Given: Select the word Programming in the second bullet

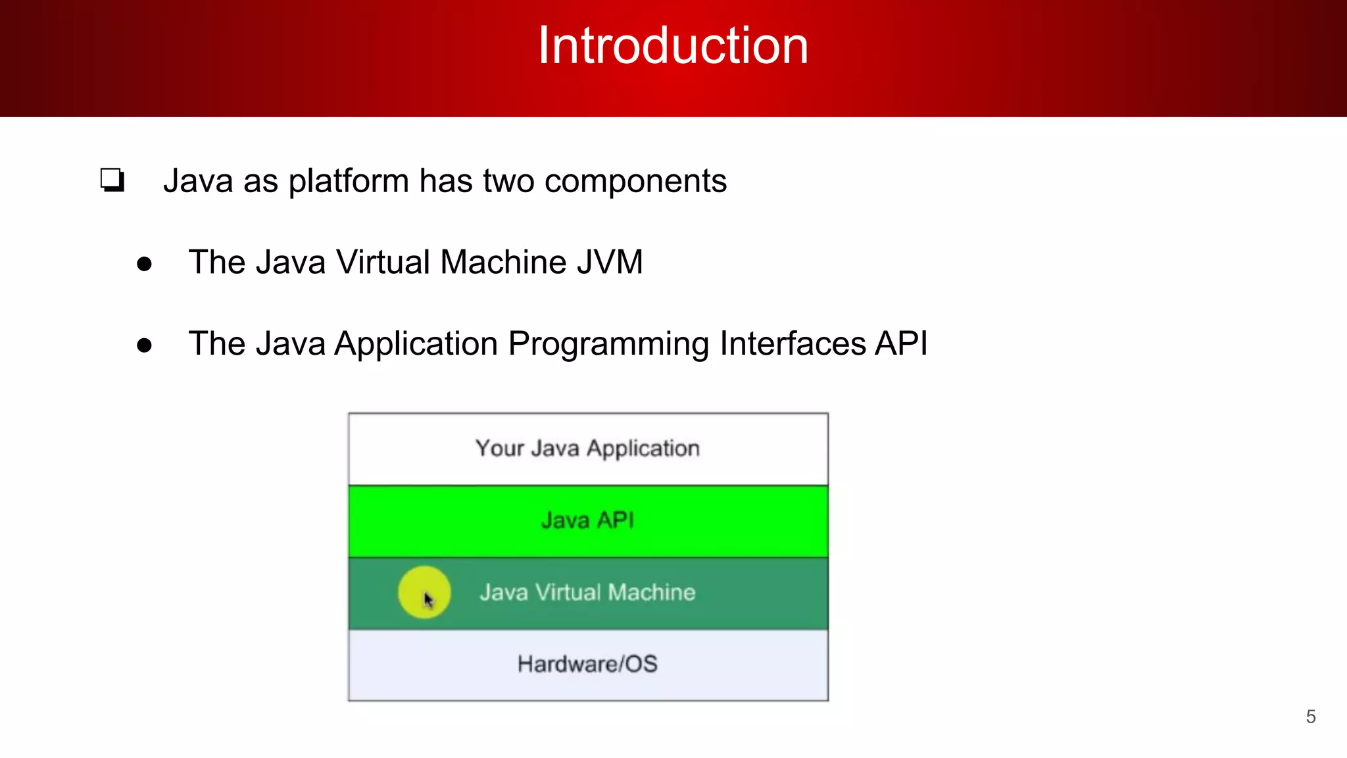Looking at the screenshot, I should pos(608,345).
